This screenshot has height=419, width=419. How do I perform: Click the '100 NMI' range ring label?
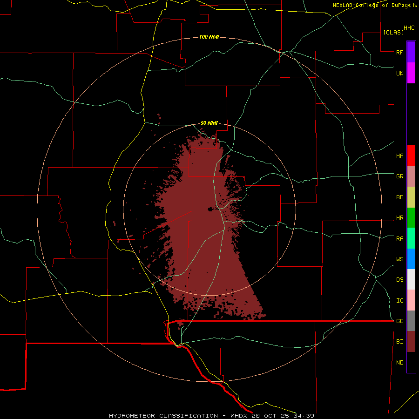coord(209,37)
